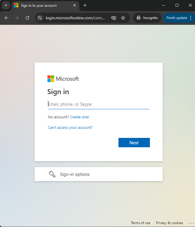Reload the page with refresh icon
This screenshot has height=227, width=195.
pos(27,18)
